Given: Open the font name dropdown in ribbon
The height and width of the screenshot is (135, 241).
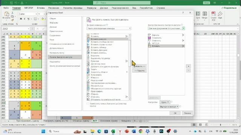Looking at the screenshot, I should [36, 14].
